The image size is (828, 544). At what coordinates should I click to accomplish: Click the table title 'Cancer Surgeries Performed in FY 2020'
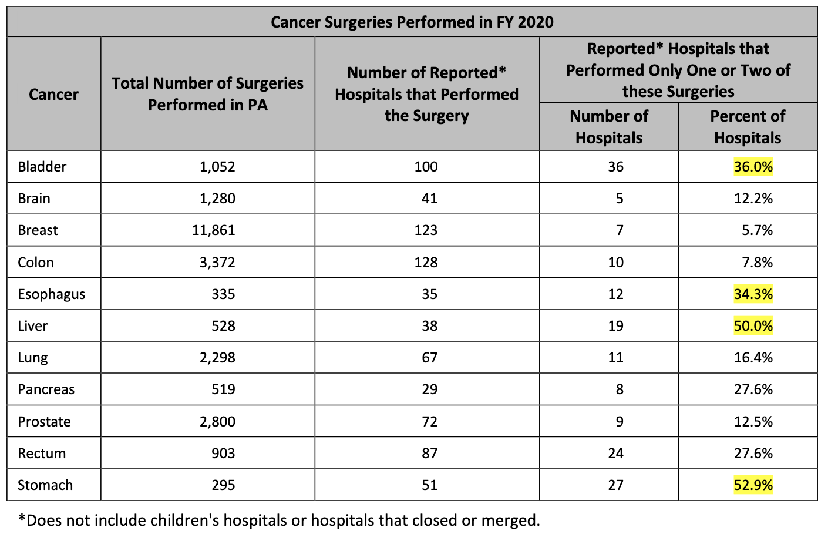(x=412, y=22)
